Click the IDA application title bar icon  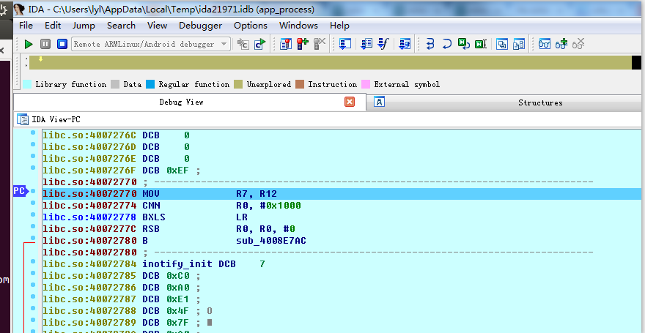tap(19, 9)
